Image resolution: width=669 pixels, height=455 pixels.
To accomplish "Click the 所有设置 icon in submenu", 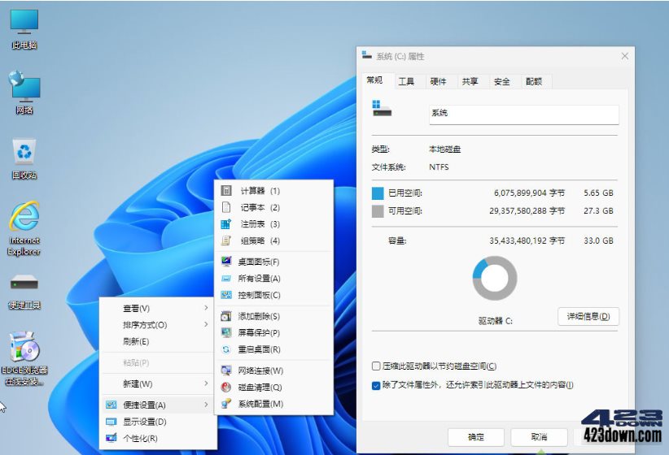I will [226, 278].
